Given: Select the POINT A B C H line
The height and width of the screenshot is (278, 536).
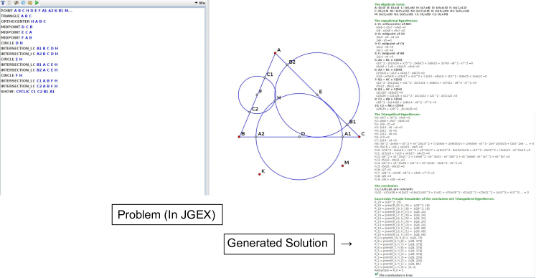Looking at the screenshot, I should coord(37,11).
